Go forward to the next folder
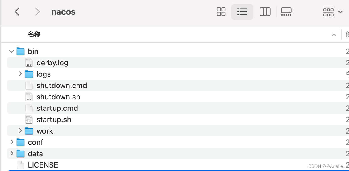349x171 pixels. point(37,12)
